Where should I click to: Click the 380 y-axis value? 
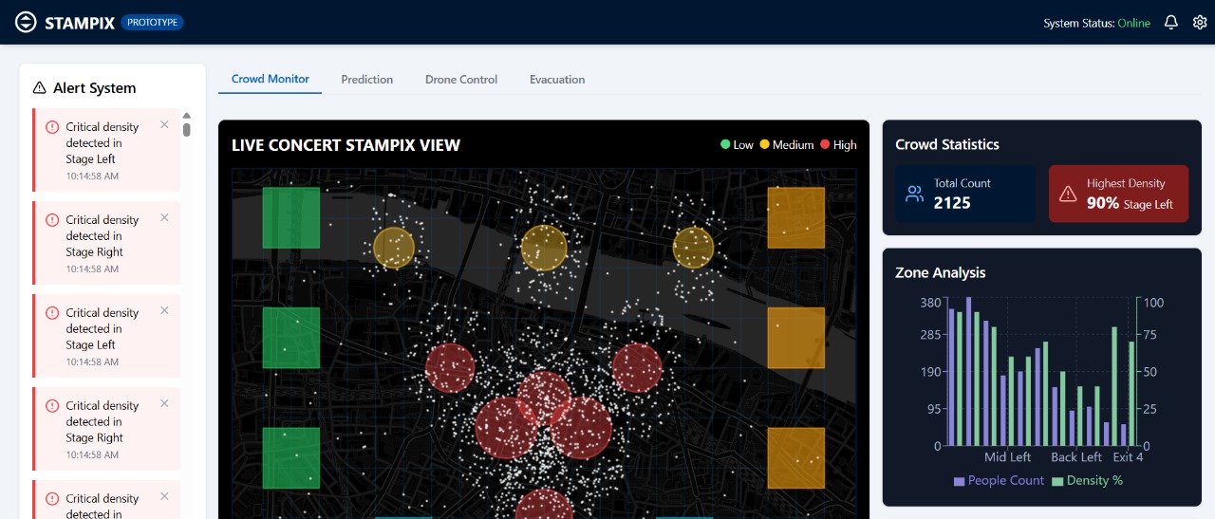coord(930,303)
